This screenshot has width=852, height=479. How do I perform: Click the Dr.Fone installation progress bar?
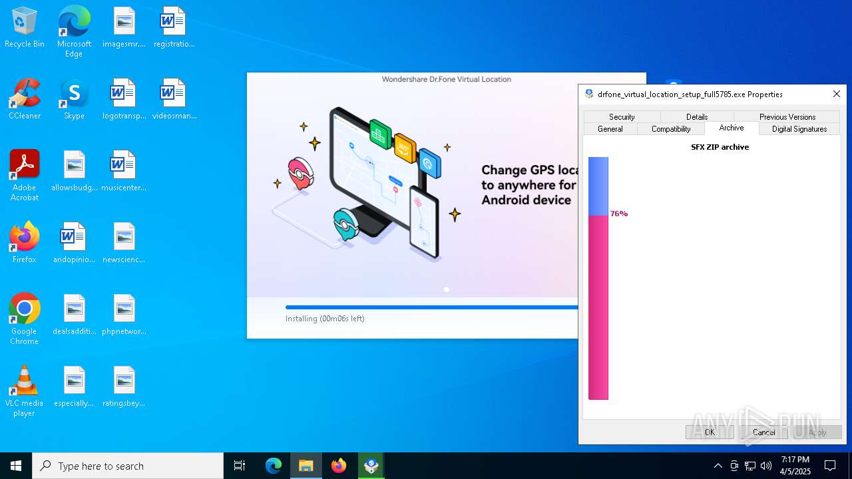(431, 307)
